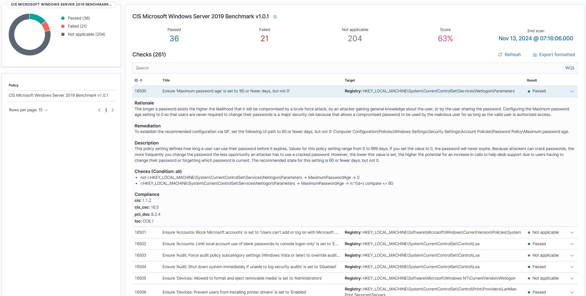Go to previous policy page arrow

click(x=99, y=110)
